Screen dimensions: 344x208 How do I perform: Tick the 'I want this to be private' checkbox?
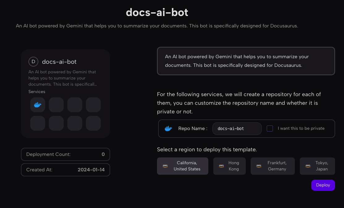(270, 128)
